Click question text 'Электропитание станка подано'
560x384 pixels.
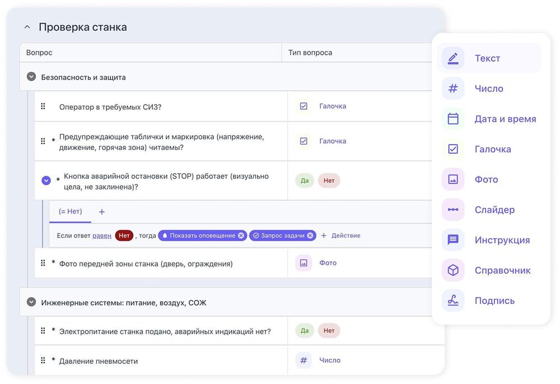[165, 331]
